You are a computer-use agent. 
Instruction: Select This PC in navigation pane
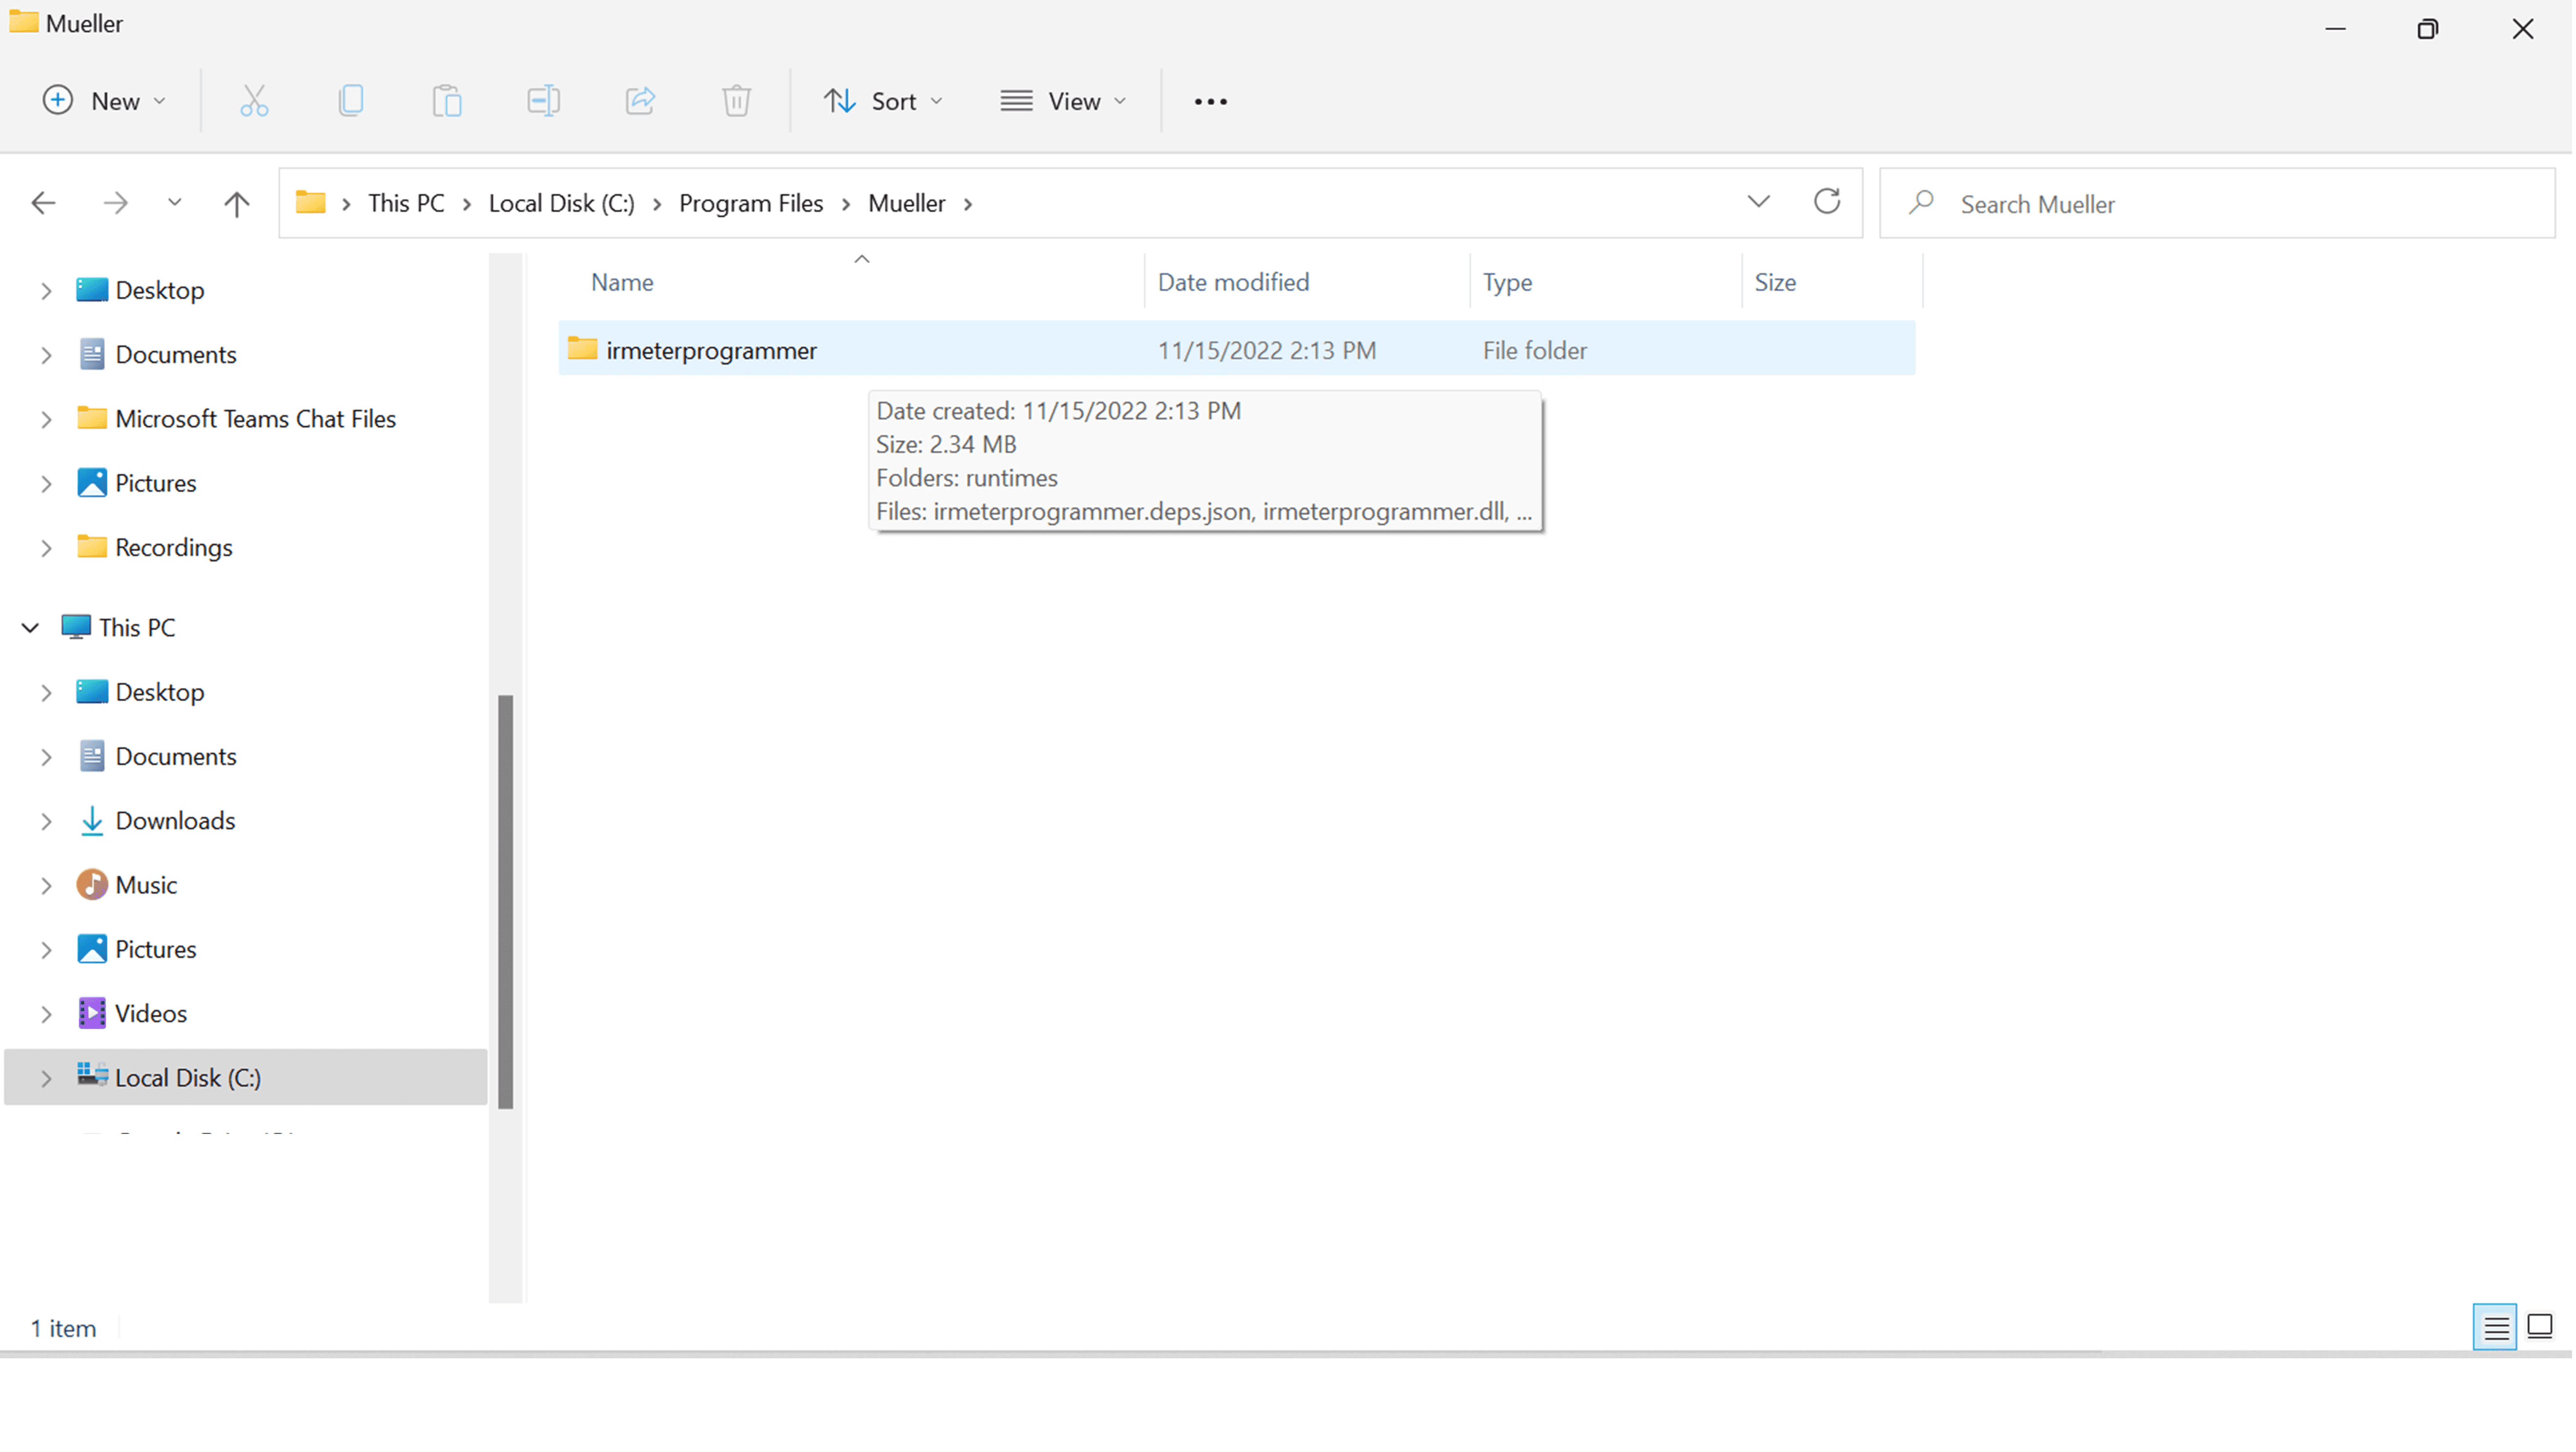coord(138,628)
